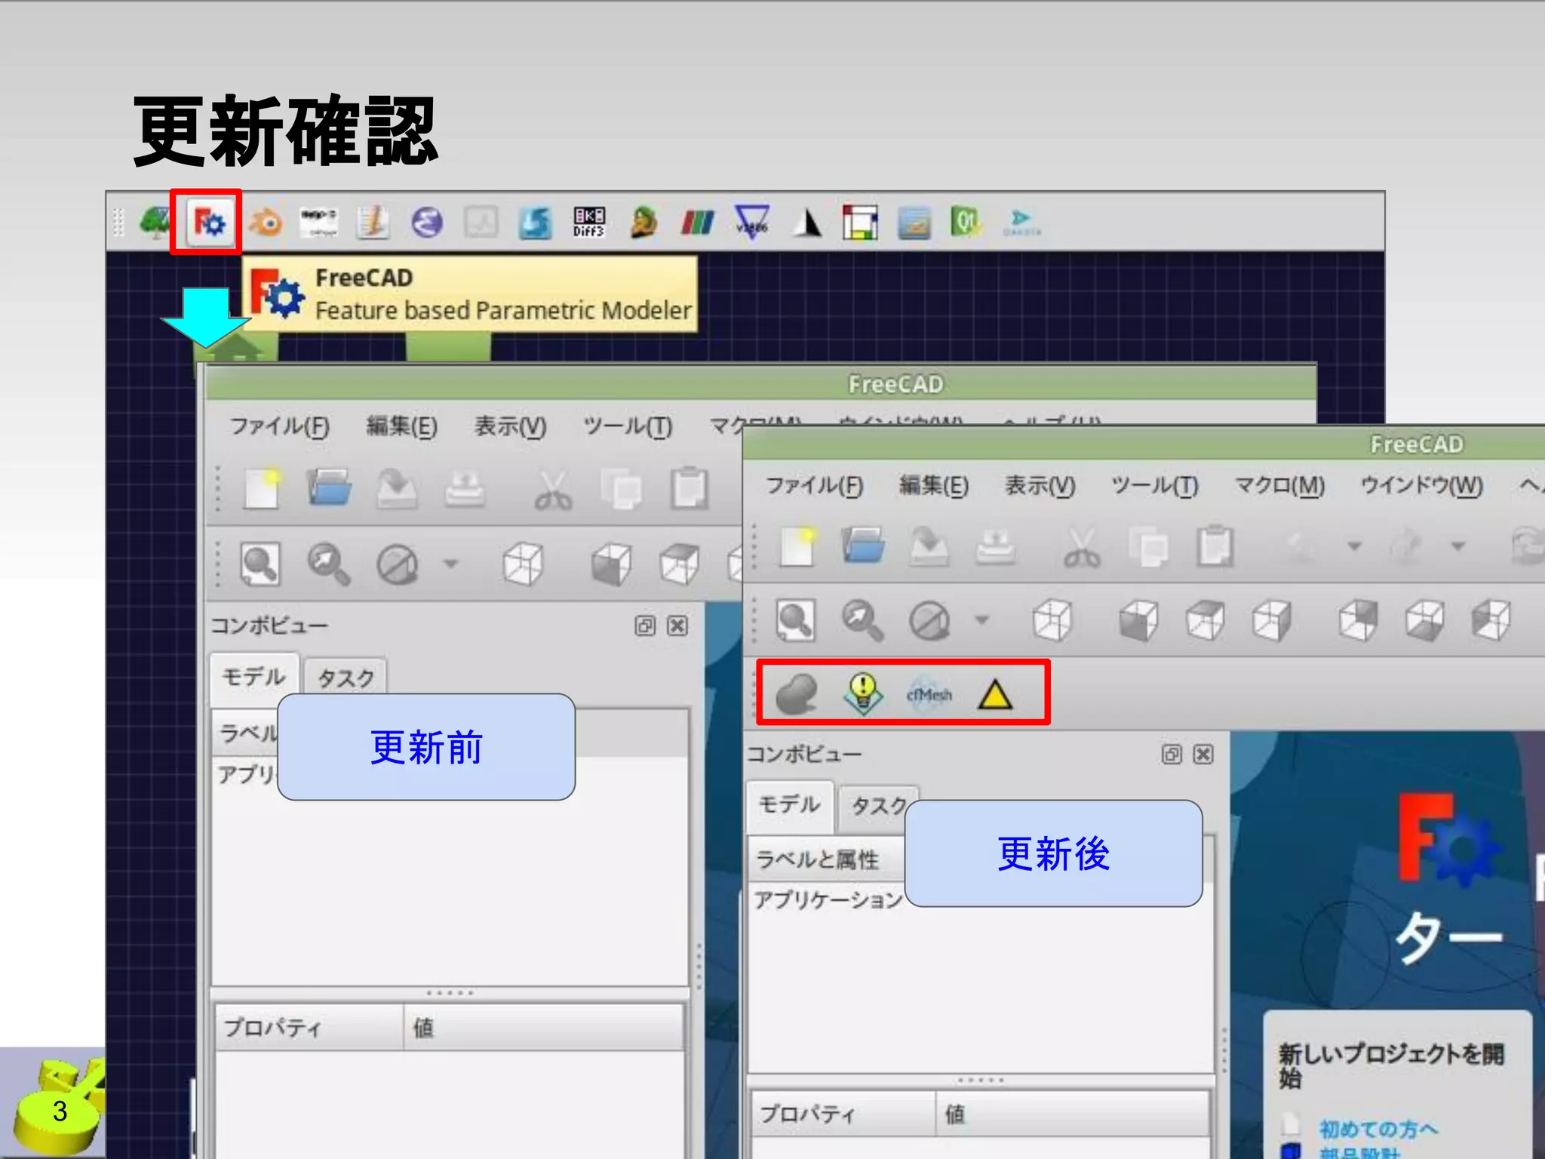Image resolution: width=1545 pixels, height=1159 pixels.
Task: Open file icon in back FreeCAD window
Action: coord(329,487)
